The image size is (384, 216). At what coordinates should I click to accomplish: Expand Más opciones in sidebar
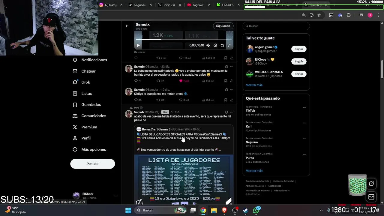point(89,149)
